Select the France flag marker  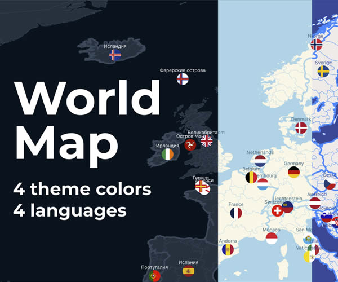(x=236, y=213)
